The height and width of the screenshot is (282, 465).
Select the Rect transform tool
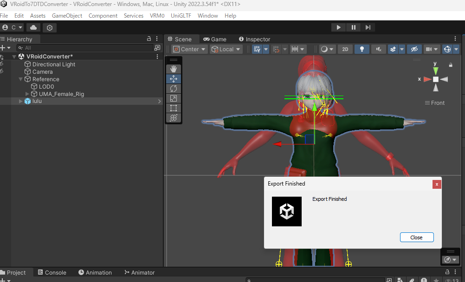pos(174,108)
